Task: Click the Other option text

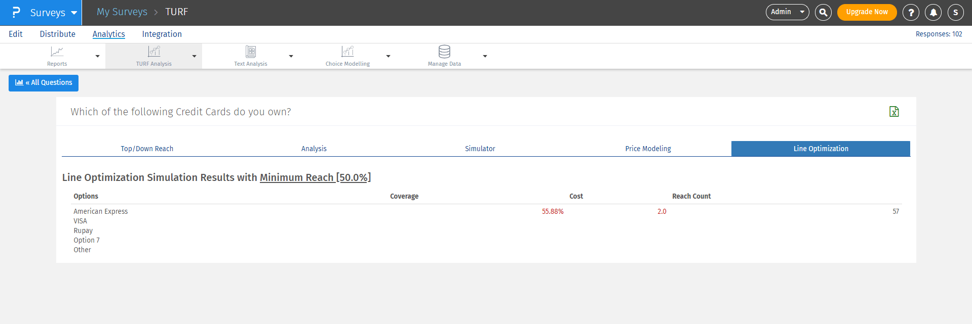Action: pyautogui.click(x=82, y=250)
